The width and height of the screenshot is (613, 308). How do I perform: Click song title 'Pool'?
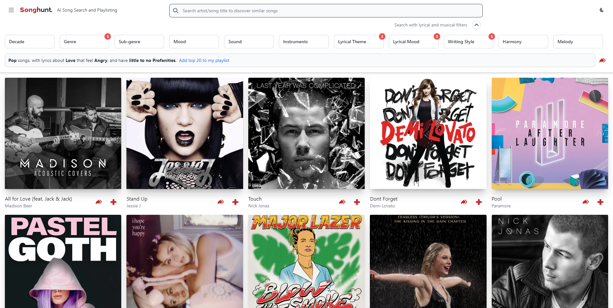(497, 199)
